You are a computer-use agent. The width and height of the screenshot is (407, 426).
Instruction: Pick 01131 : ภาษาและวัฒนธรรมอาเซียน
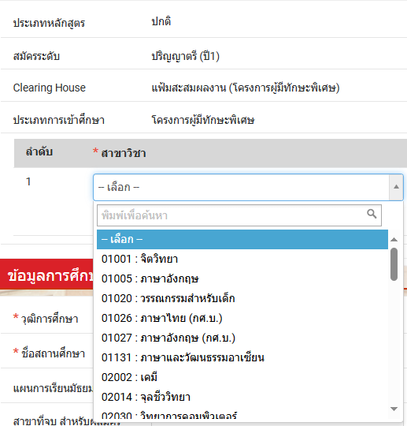point(242,357)
